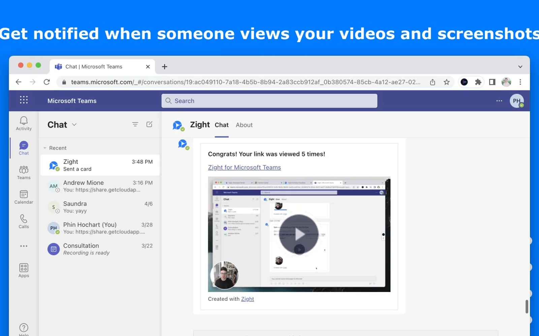Click the browser address bar URL

[246, 82]
